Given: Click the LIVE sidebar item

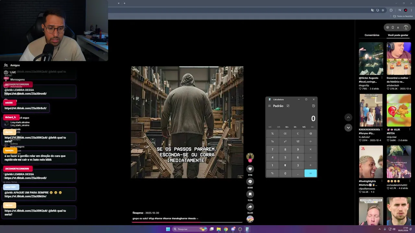Looking at the screenshot, I should pyautogui.click(x=10, y=72).
